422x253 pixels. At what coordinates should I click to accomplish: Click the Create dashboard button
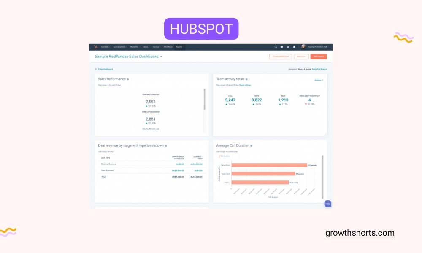point(280,56)
